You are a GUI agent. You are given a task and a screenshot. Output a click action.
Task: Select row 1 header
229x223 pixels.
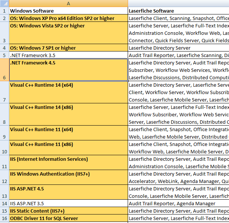(x=4, y=11)
